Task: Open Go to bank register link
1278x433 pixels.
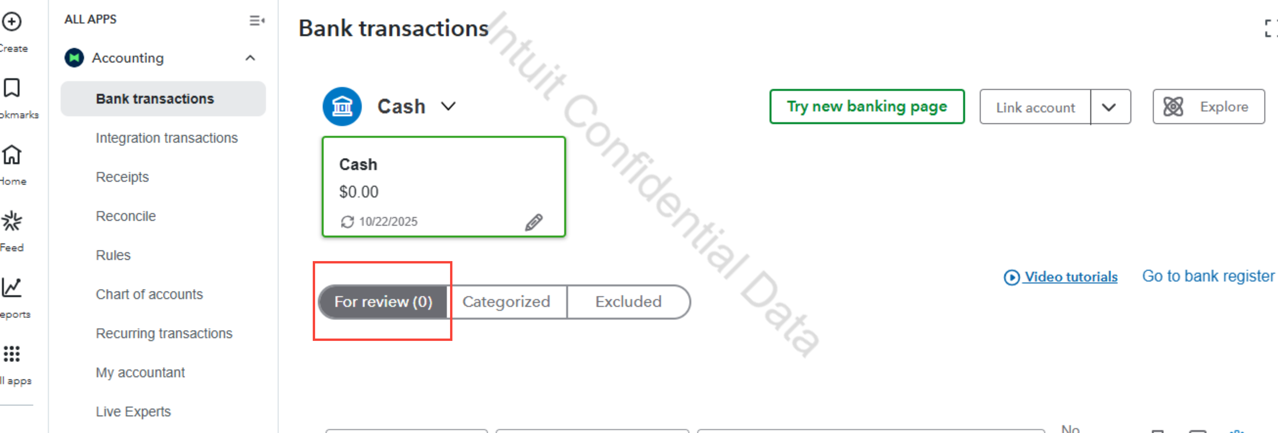Action: point(1208,276)
